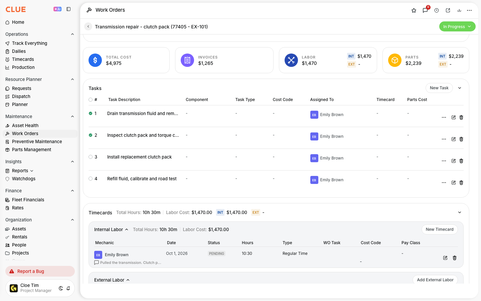Click Add External Labor button

pos(435,280)
